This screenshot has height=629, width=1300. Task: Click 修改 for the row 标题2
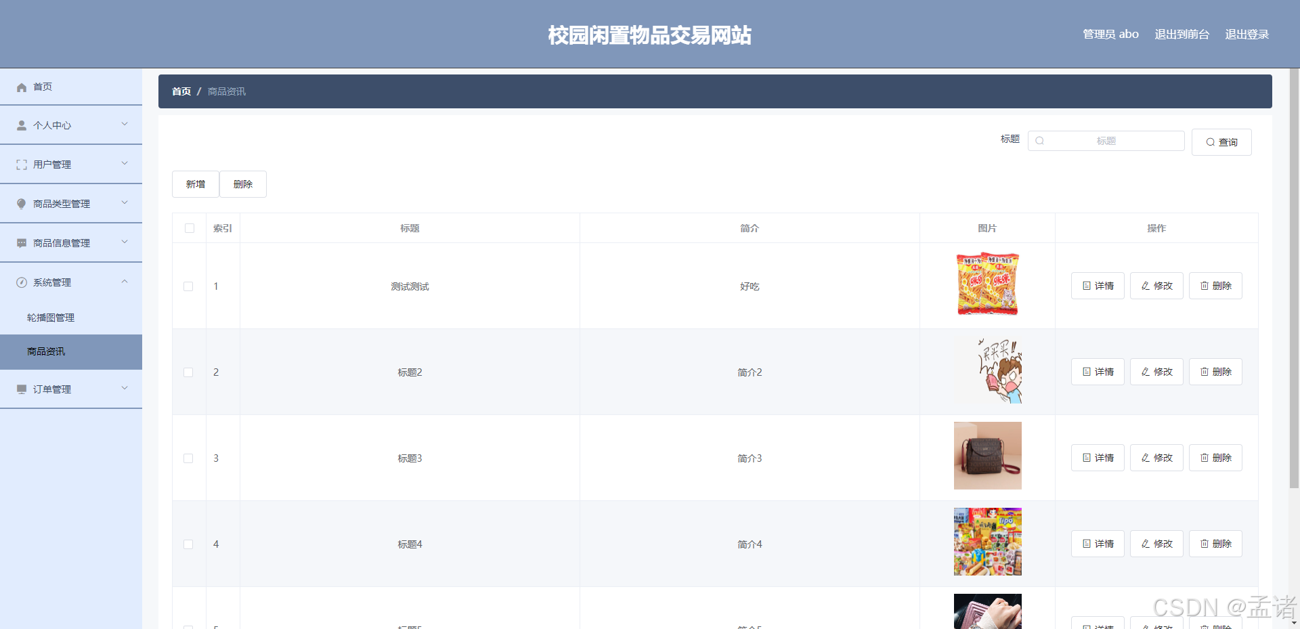coord(1156,372)
